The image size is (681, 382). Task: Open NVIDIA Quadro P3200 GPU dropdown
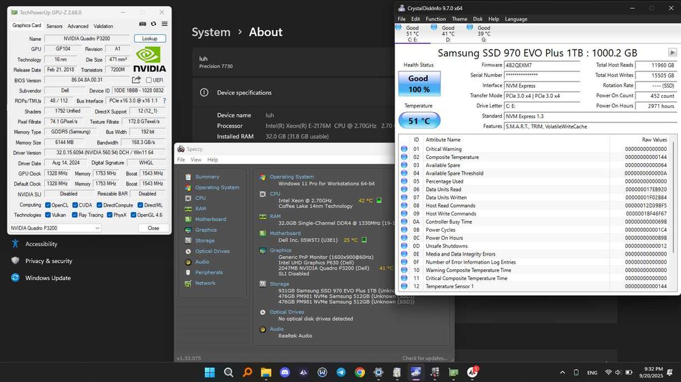(x=55, y=228)
